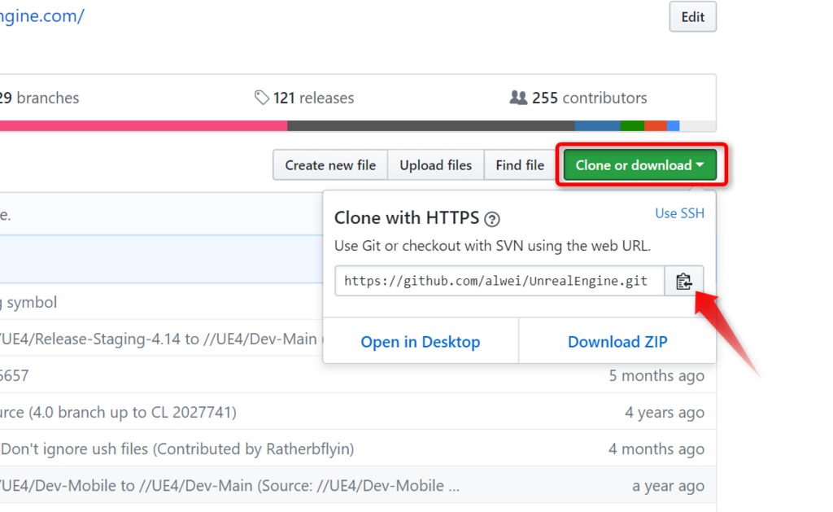
Task: Open the branches link
Action: pyautogui.click(x=39, y=98)
